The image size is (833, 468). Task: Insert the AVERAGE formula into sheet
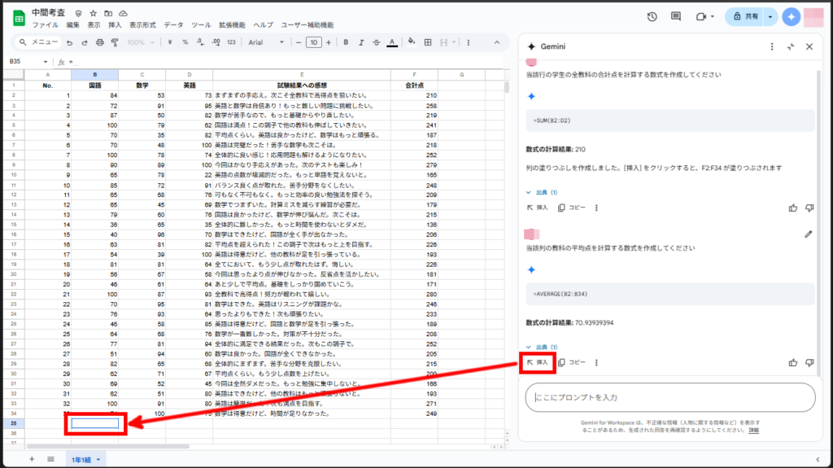pos(537,363)
